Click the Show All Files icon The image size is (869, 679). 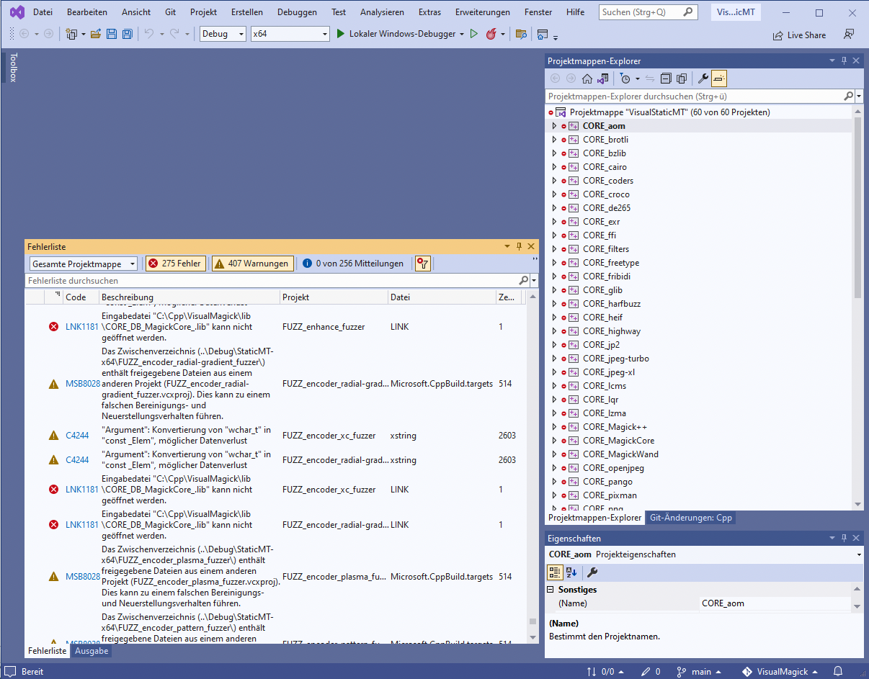681,78
